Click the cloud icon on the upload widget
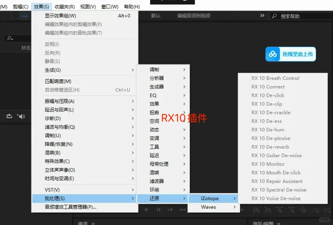This screenshot has width=333, height=225. [x=273, y=54]
